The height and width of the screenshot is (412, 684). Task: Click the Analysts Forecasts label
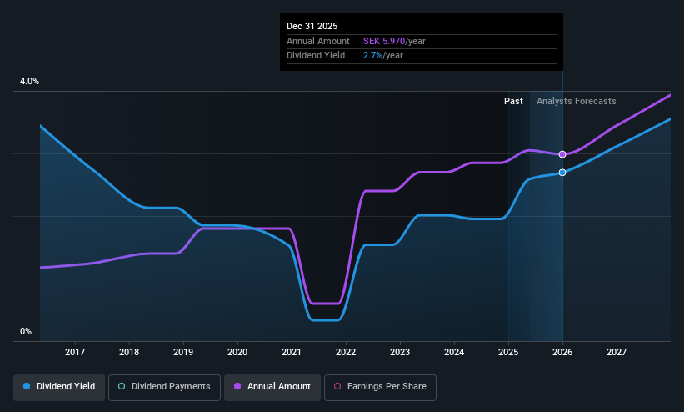[577, 101]
